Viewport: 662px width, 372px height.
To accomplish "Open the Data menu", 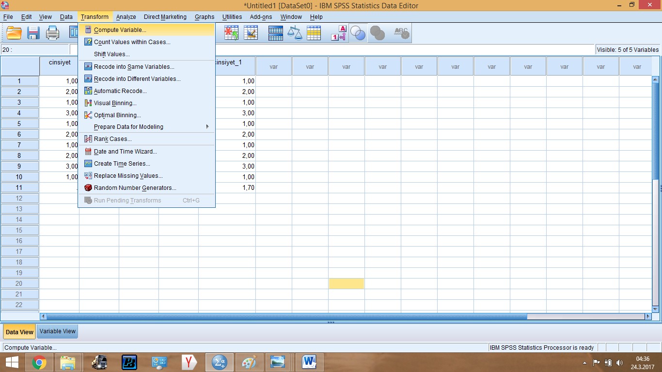I will pyautogui.click(x=66, y=17).
